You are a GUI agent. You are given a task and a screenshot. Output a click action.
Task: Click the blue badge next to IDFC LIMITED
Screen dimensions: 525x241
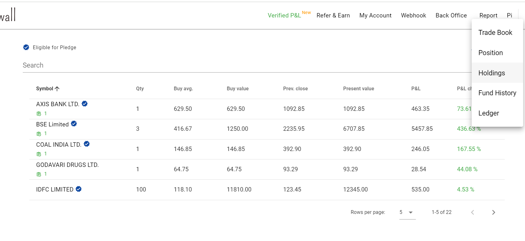(x=78, y=189)
